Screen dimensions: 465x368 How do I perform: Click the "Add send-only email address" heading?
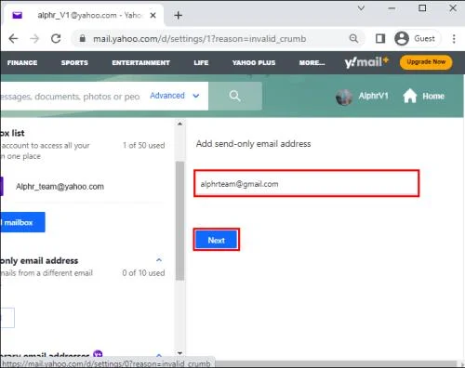(x=253, y=144)
